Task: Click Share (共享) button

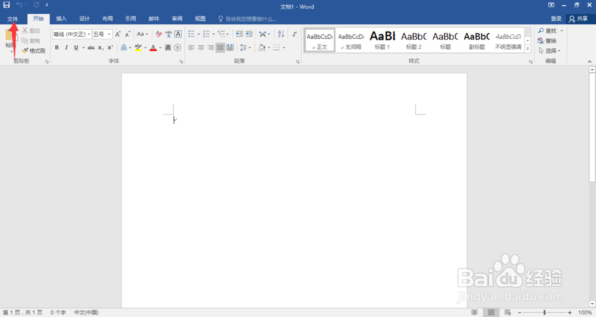Action: coord(579,18)
